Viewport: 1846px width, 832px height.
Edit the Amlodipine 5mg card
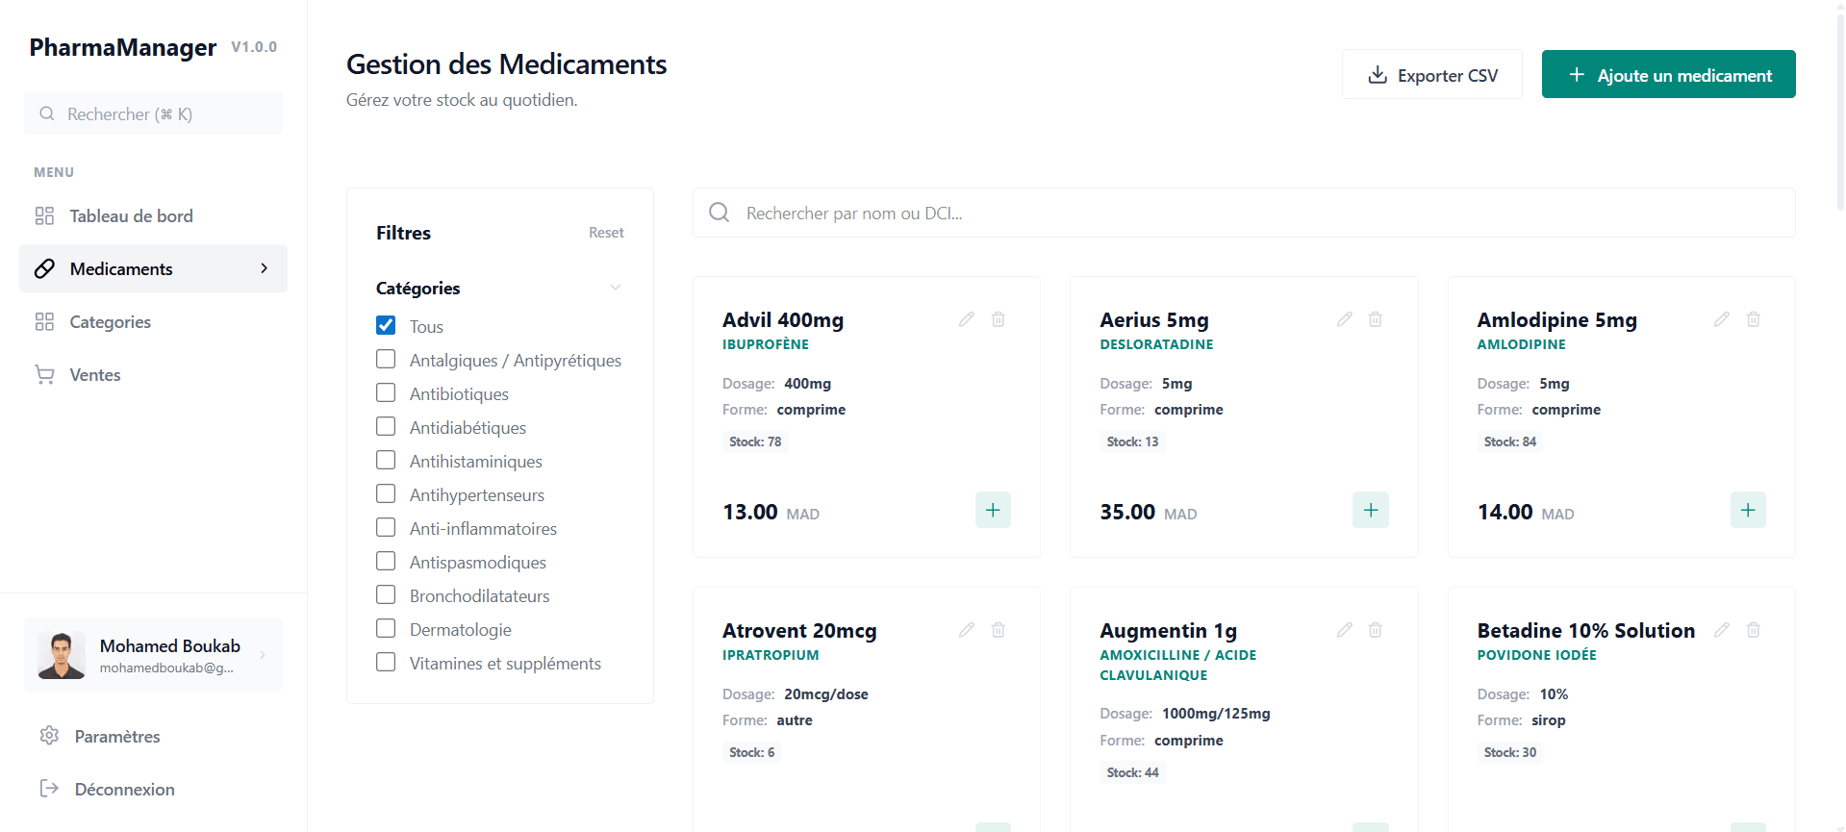(1722, 319)
